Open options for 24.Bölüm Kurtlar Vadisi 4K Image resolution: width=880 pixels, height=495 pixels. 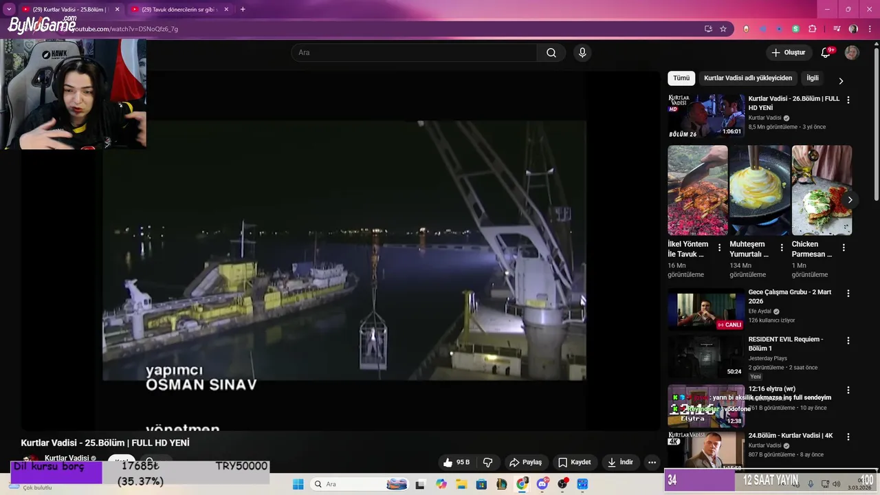(848, 437)
